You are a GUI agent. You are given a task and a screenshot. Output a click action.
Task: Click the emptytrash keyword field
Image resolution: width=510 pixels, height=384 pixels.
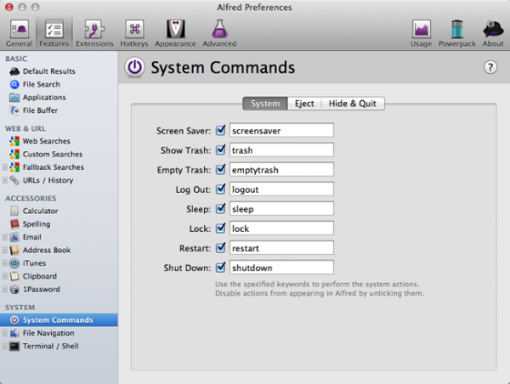pyautogui.click(x=281, y=169)
